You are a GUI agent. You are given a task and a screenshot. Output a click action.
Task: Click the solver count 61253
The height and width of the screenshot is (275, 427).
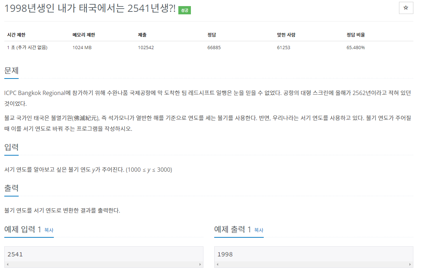tap(283, 48)
